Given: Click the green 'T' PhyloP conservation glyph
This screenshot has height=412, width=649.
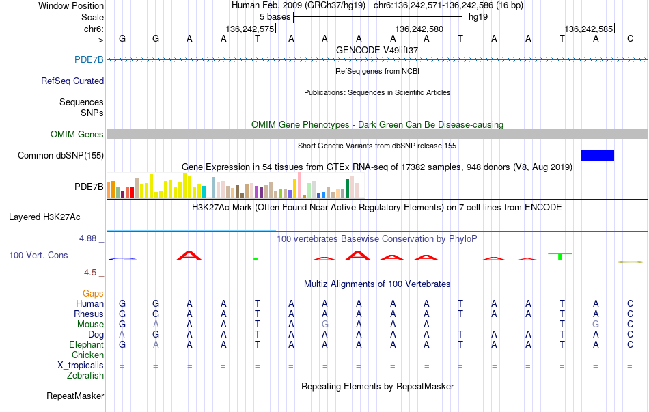Looking at the screenshot, I should pyautogui.click(x=560, y=256).
